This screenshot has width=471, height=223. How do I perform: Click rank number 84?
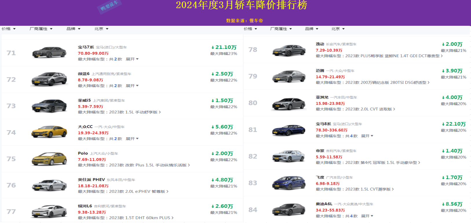click(253, 210)
